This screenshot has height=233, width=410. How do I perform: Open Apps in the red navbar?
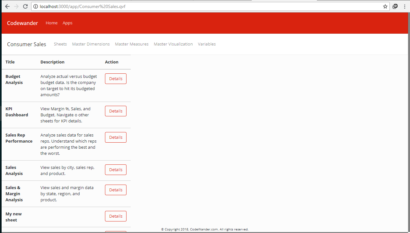[67, 23]
